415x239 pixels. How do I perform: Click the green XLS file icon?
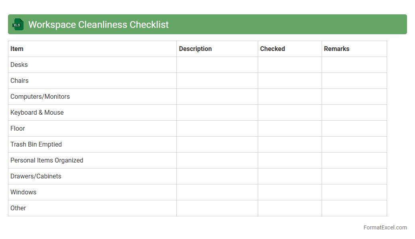point(18,25)
